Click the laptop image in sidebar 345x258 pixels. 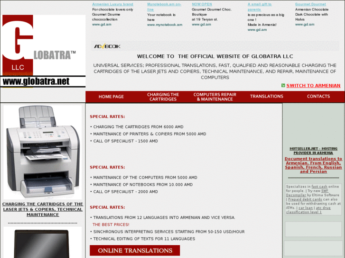(42, 243)
